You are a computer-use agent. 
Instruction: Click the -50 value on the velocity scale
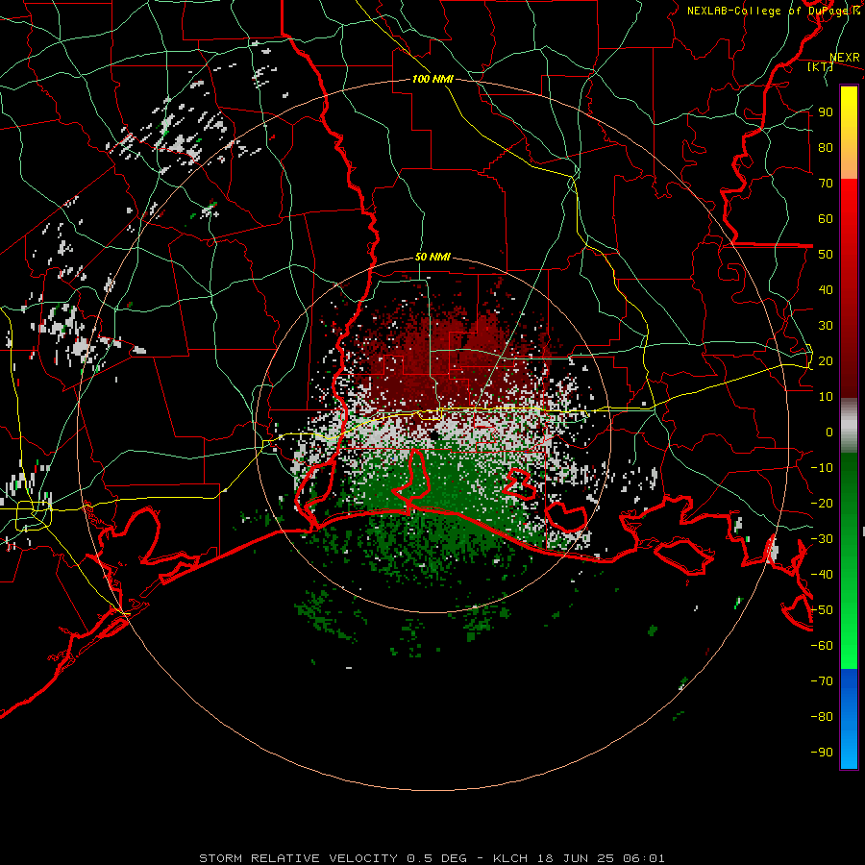[822, 610]
